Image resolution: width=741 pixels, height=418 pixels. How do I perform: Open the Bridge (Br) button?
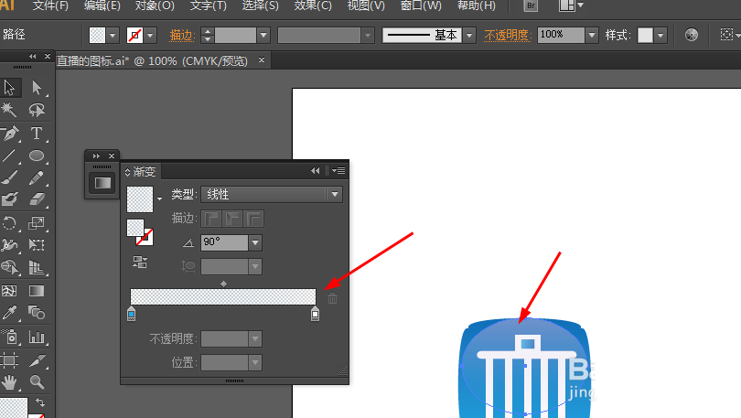point(531,5)
